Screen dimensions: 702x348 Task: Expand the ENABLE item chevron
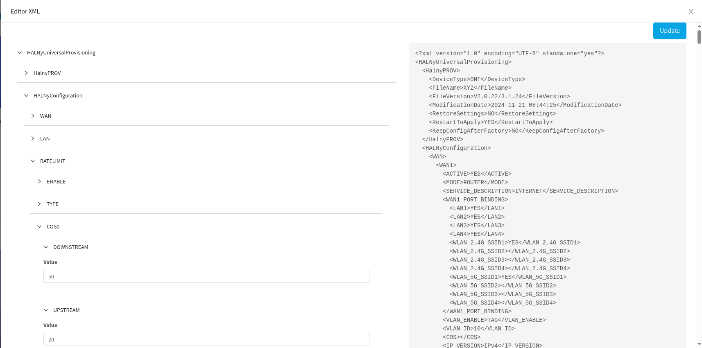39,181
